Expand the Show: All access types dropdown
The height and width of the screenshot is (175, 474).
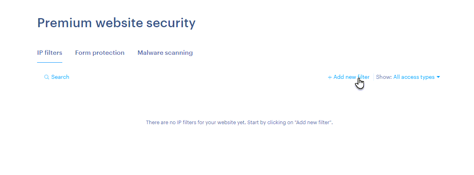click(x=408, y=77)
